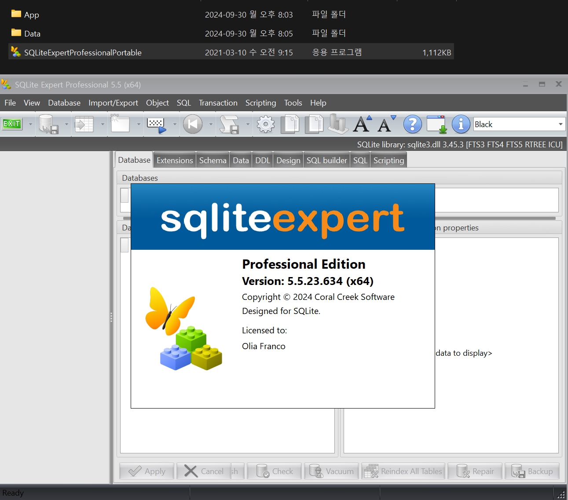Click the check for updates download icon

437,124
